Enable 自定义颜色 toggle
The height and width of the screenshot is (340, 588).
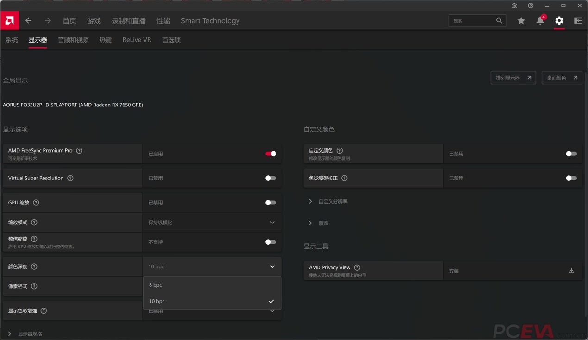571,154
